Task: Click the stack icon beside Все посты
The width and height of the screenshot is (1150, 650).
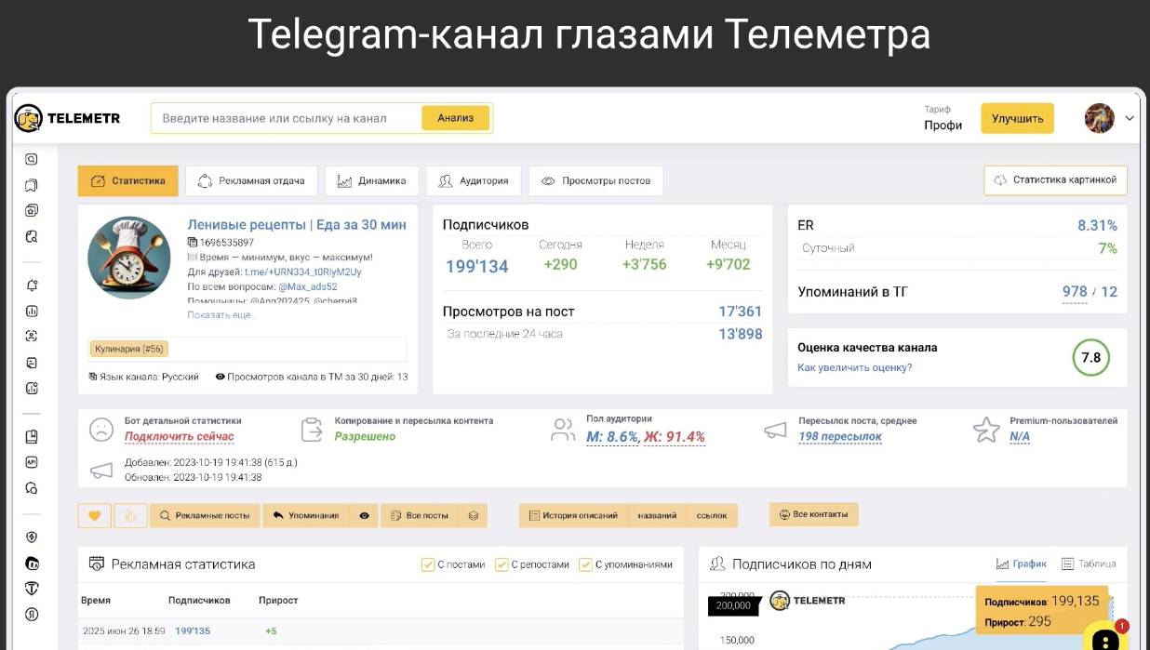Action: pyautogui.click(x=474, y=515)
